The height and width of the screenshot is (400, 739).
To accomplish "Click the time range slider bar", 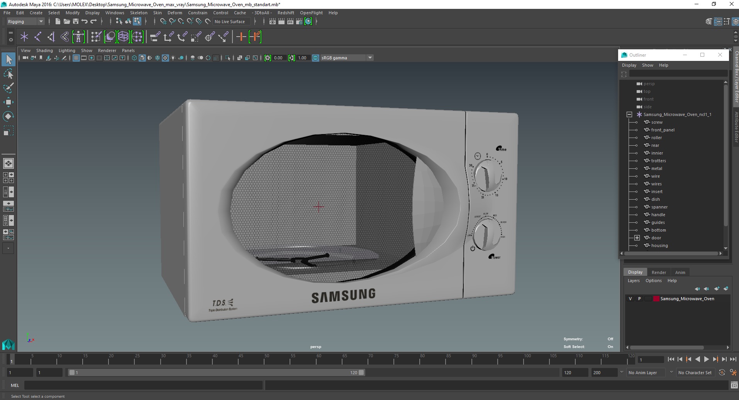I will tap(216, 373).
